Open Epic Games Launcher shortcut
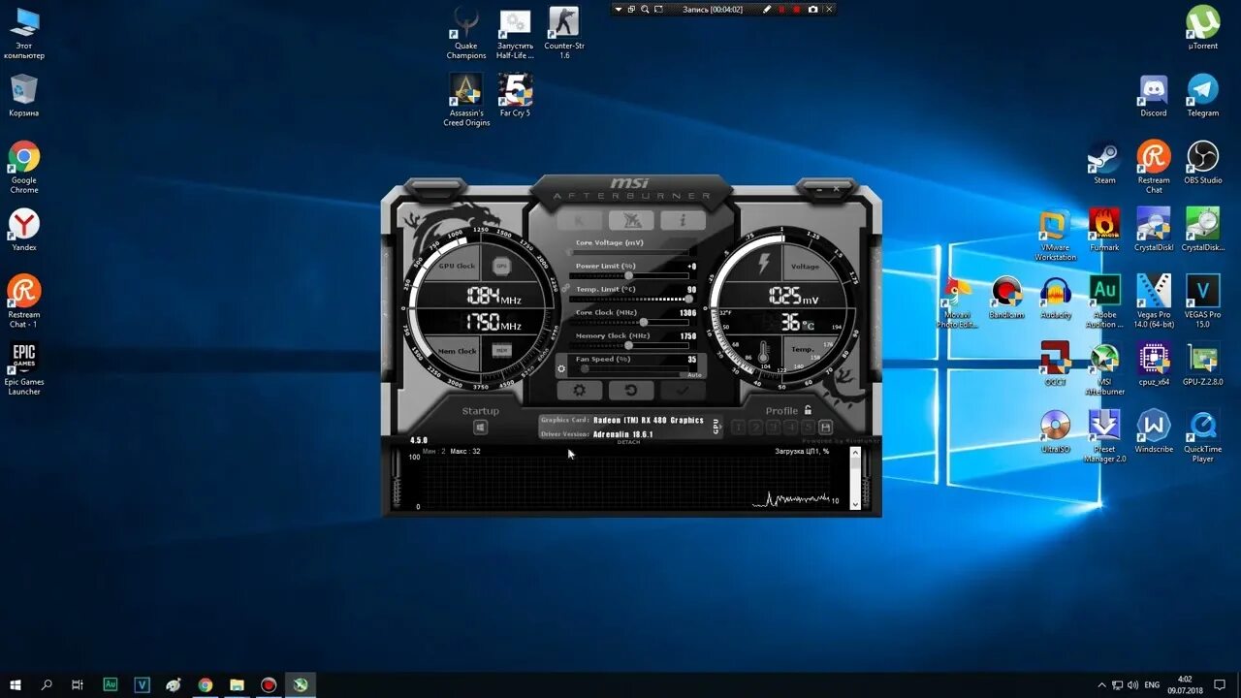Viewport: 1241px width, 698px height. (x=24, y=368)
